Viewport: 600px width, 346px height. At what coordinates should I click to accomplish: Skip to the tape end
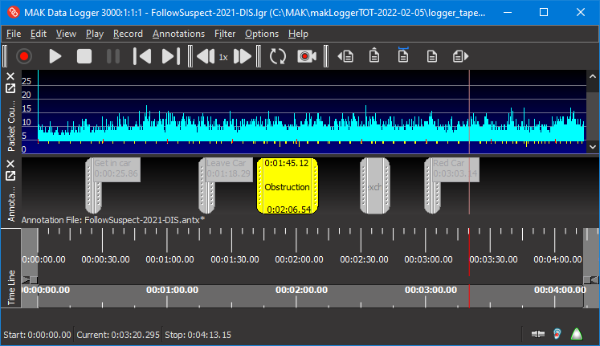170,56
